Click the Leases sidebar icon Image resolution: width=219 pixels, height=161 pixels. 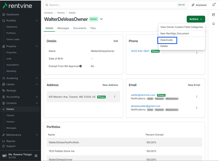click(4, 84)
